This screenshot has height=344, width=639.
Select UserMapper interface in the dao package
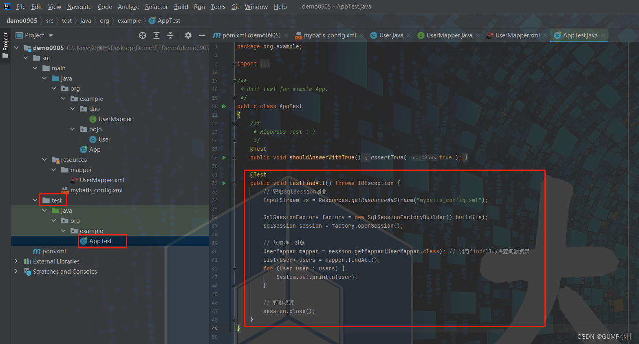click(x=111, y=119)
